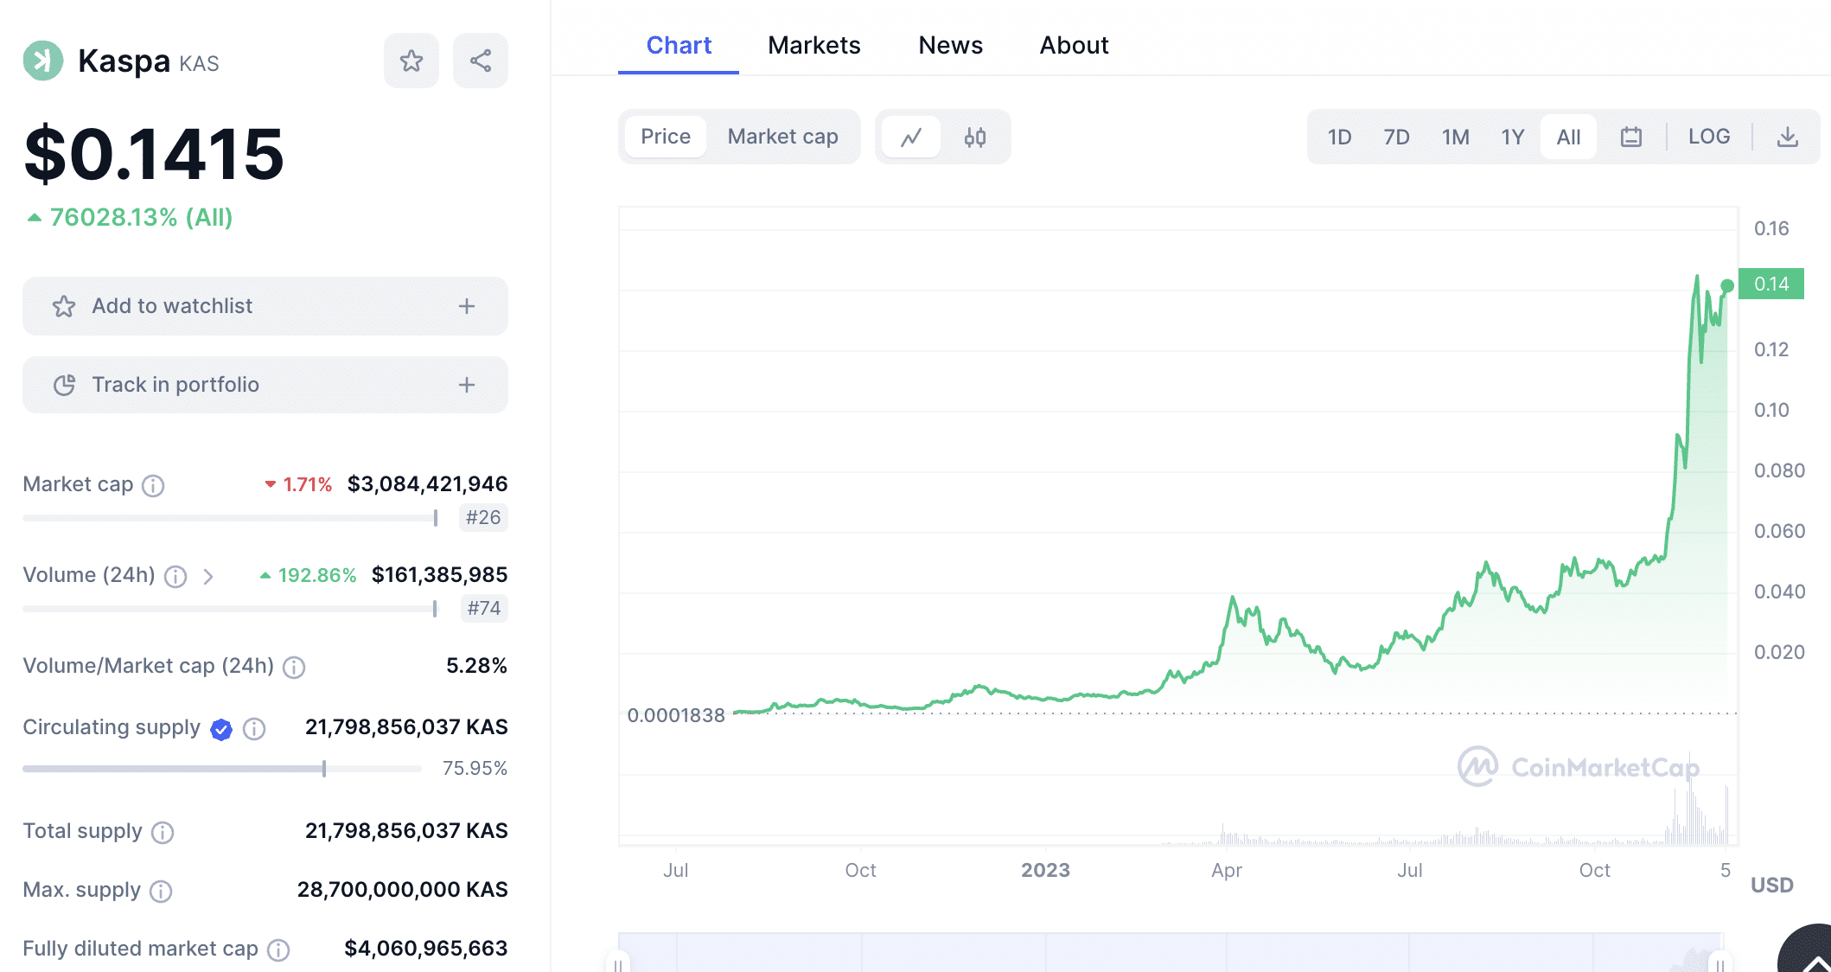Click right handle of chart range selector
Image resolution: width=1831 pixels, height=972 pixels.
click(x=1720, y=963)
